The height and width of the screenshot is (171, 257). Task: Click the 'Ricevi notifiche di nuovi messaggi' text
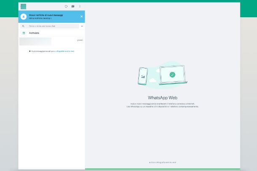click(46, 15)
